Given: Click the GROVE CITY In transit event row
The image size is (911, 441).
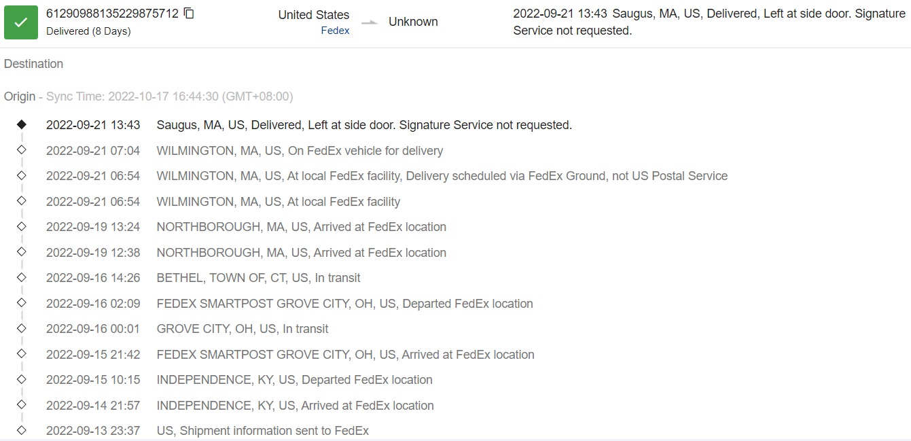Looking at the screenshot, I should [242, 329].
